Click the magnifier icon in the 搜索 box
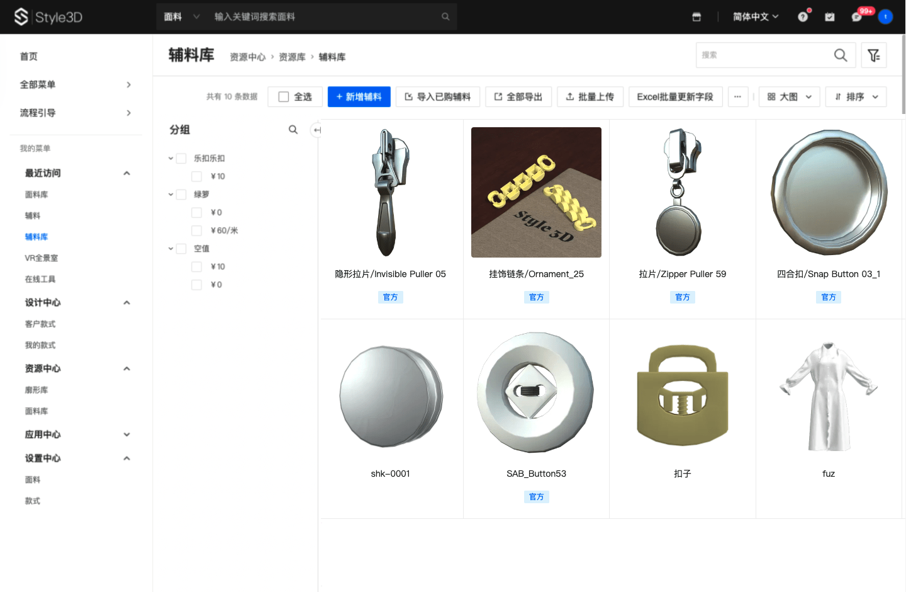Screen dimensions: 906x592 tap(840, 55)
